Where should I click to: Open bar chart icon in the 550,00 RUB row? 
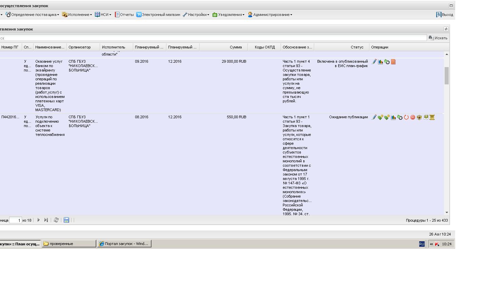393,117
